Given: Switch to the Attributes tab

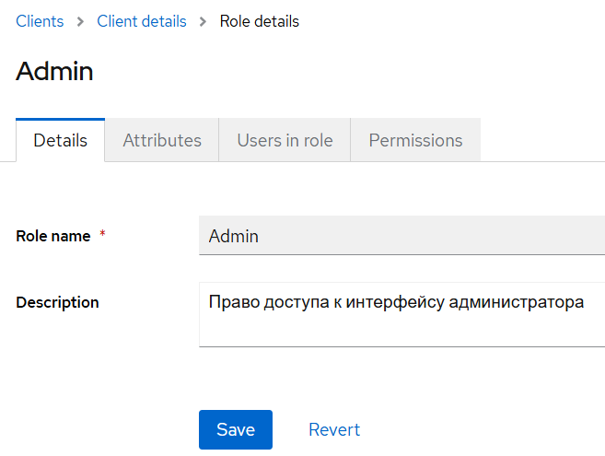Looking at the screenshot, I should click(x=162, y=141).
